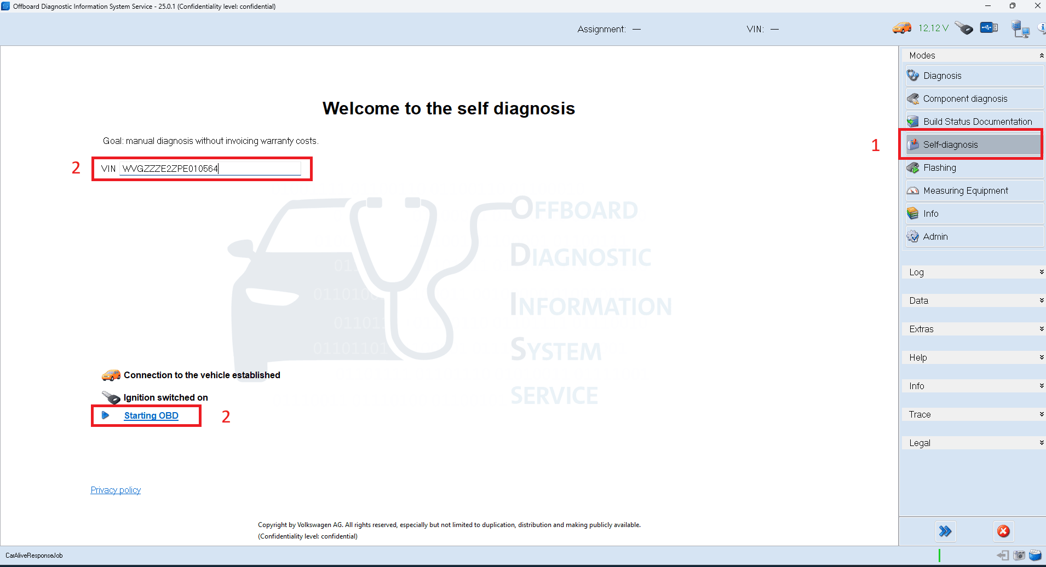
Task: Switch to Self-diagnosis mode
Action: [x=974, y=144]
